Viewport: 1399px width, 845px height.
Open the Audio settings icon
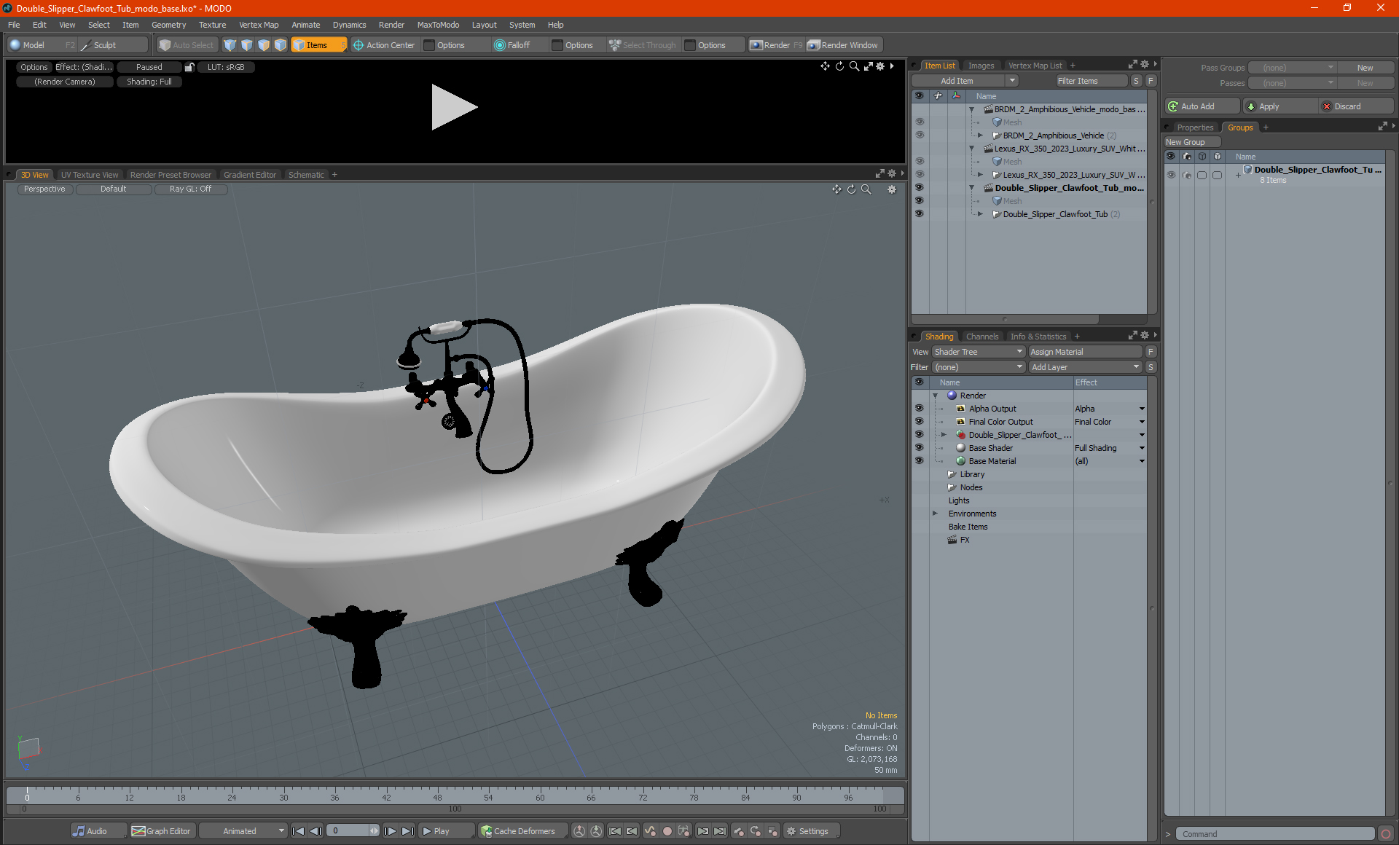point(79,831)
